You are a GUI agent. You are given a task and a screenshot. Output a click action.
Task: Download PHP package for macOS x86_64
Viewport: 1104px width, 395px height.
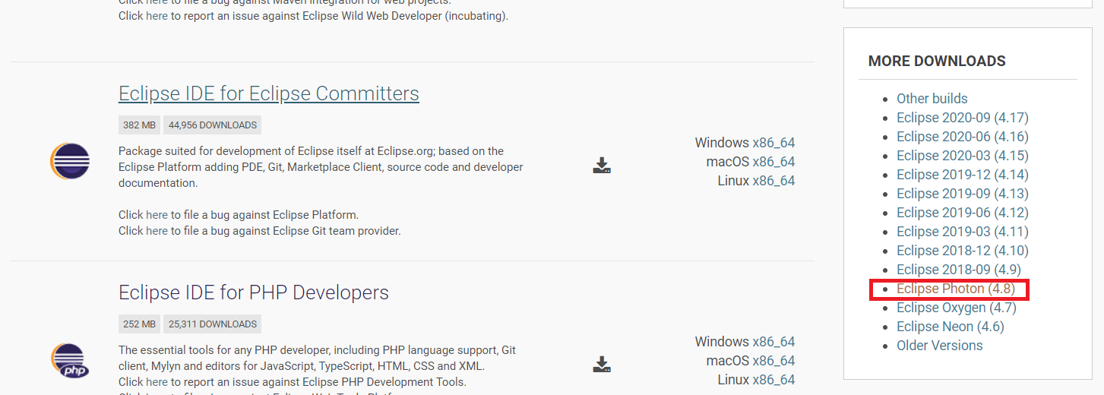coord(773,361)
